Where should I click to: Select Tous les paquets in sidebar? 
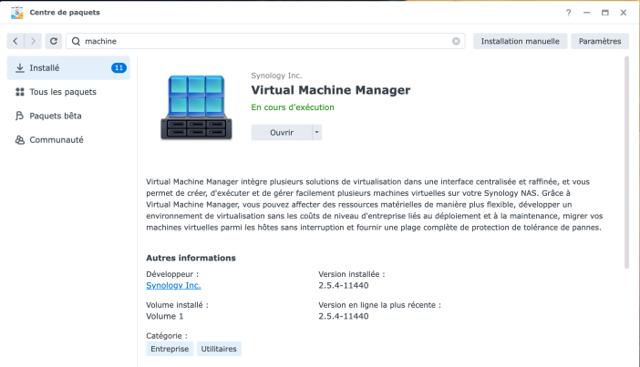(x=68, y=92)
